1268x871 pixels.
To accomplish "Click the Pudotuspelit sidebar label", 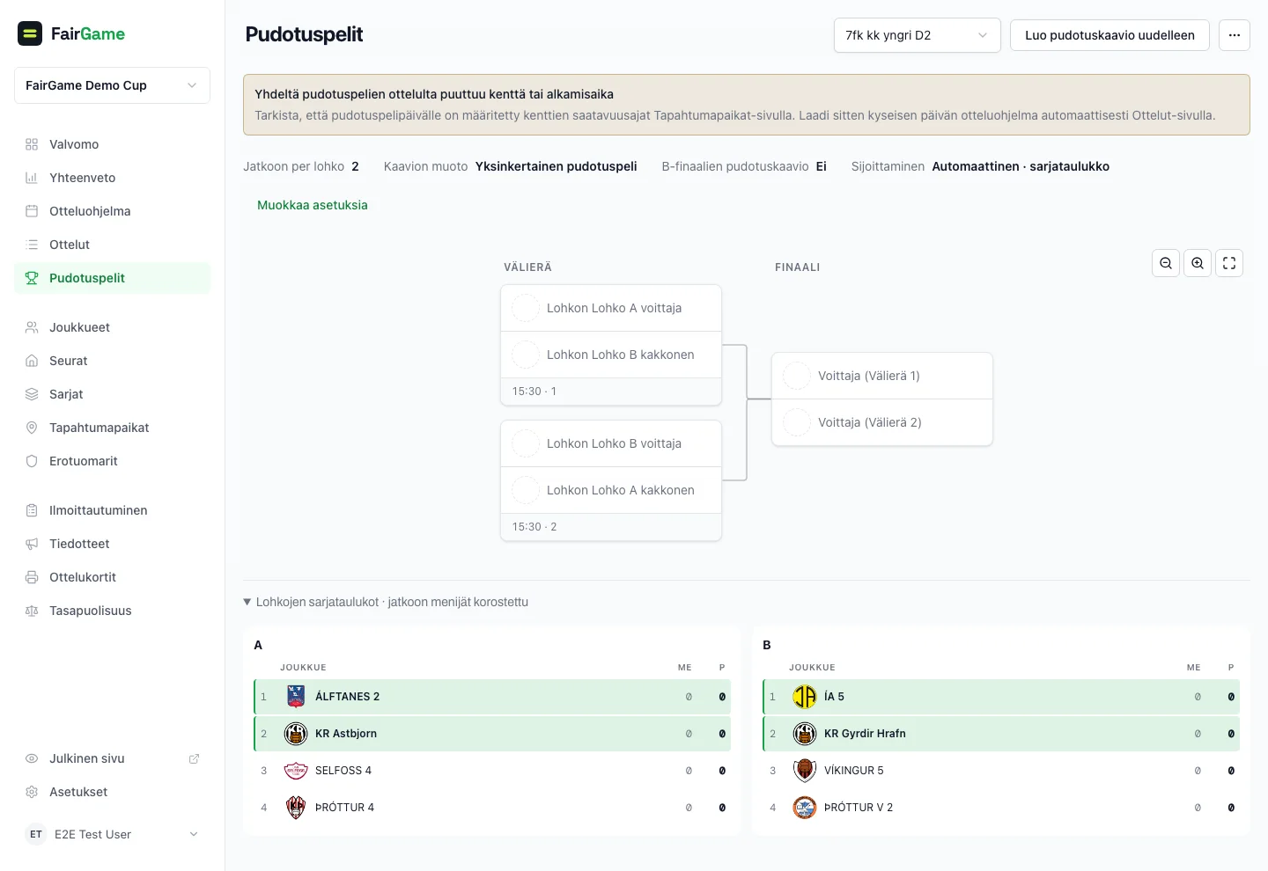I will (x=87, y=278).
